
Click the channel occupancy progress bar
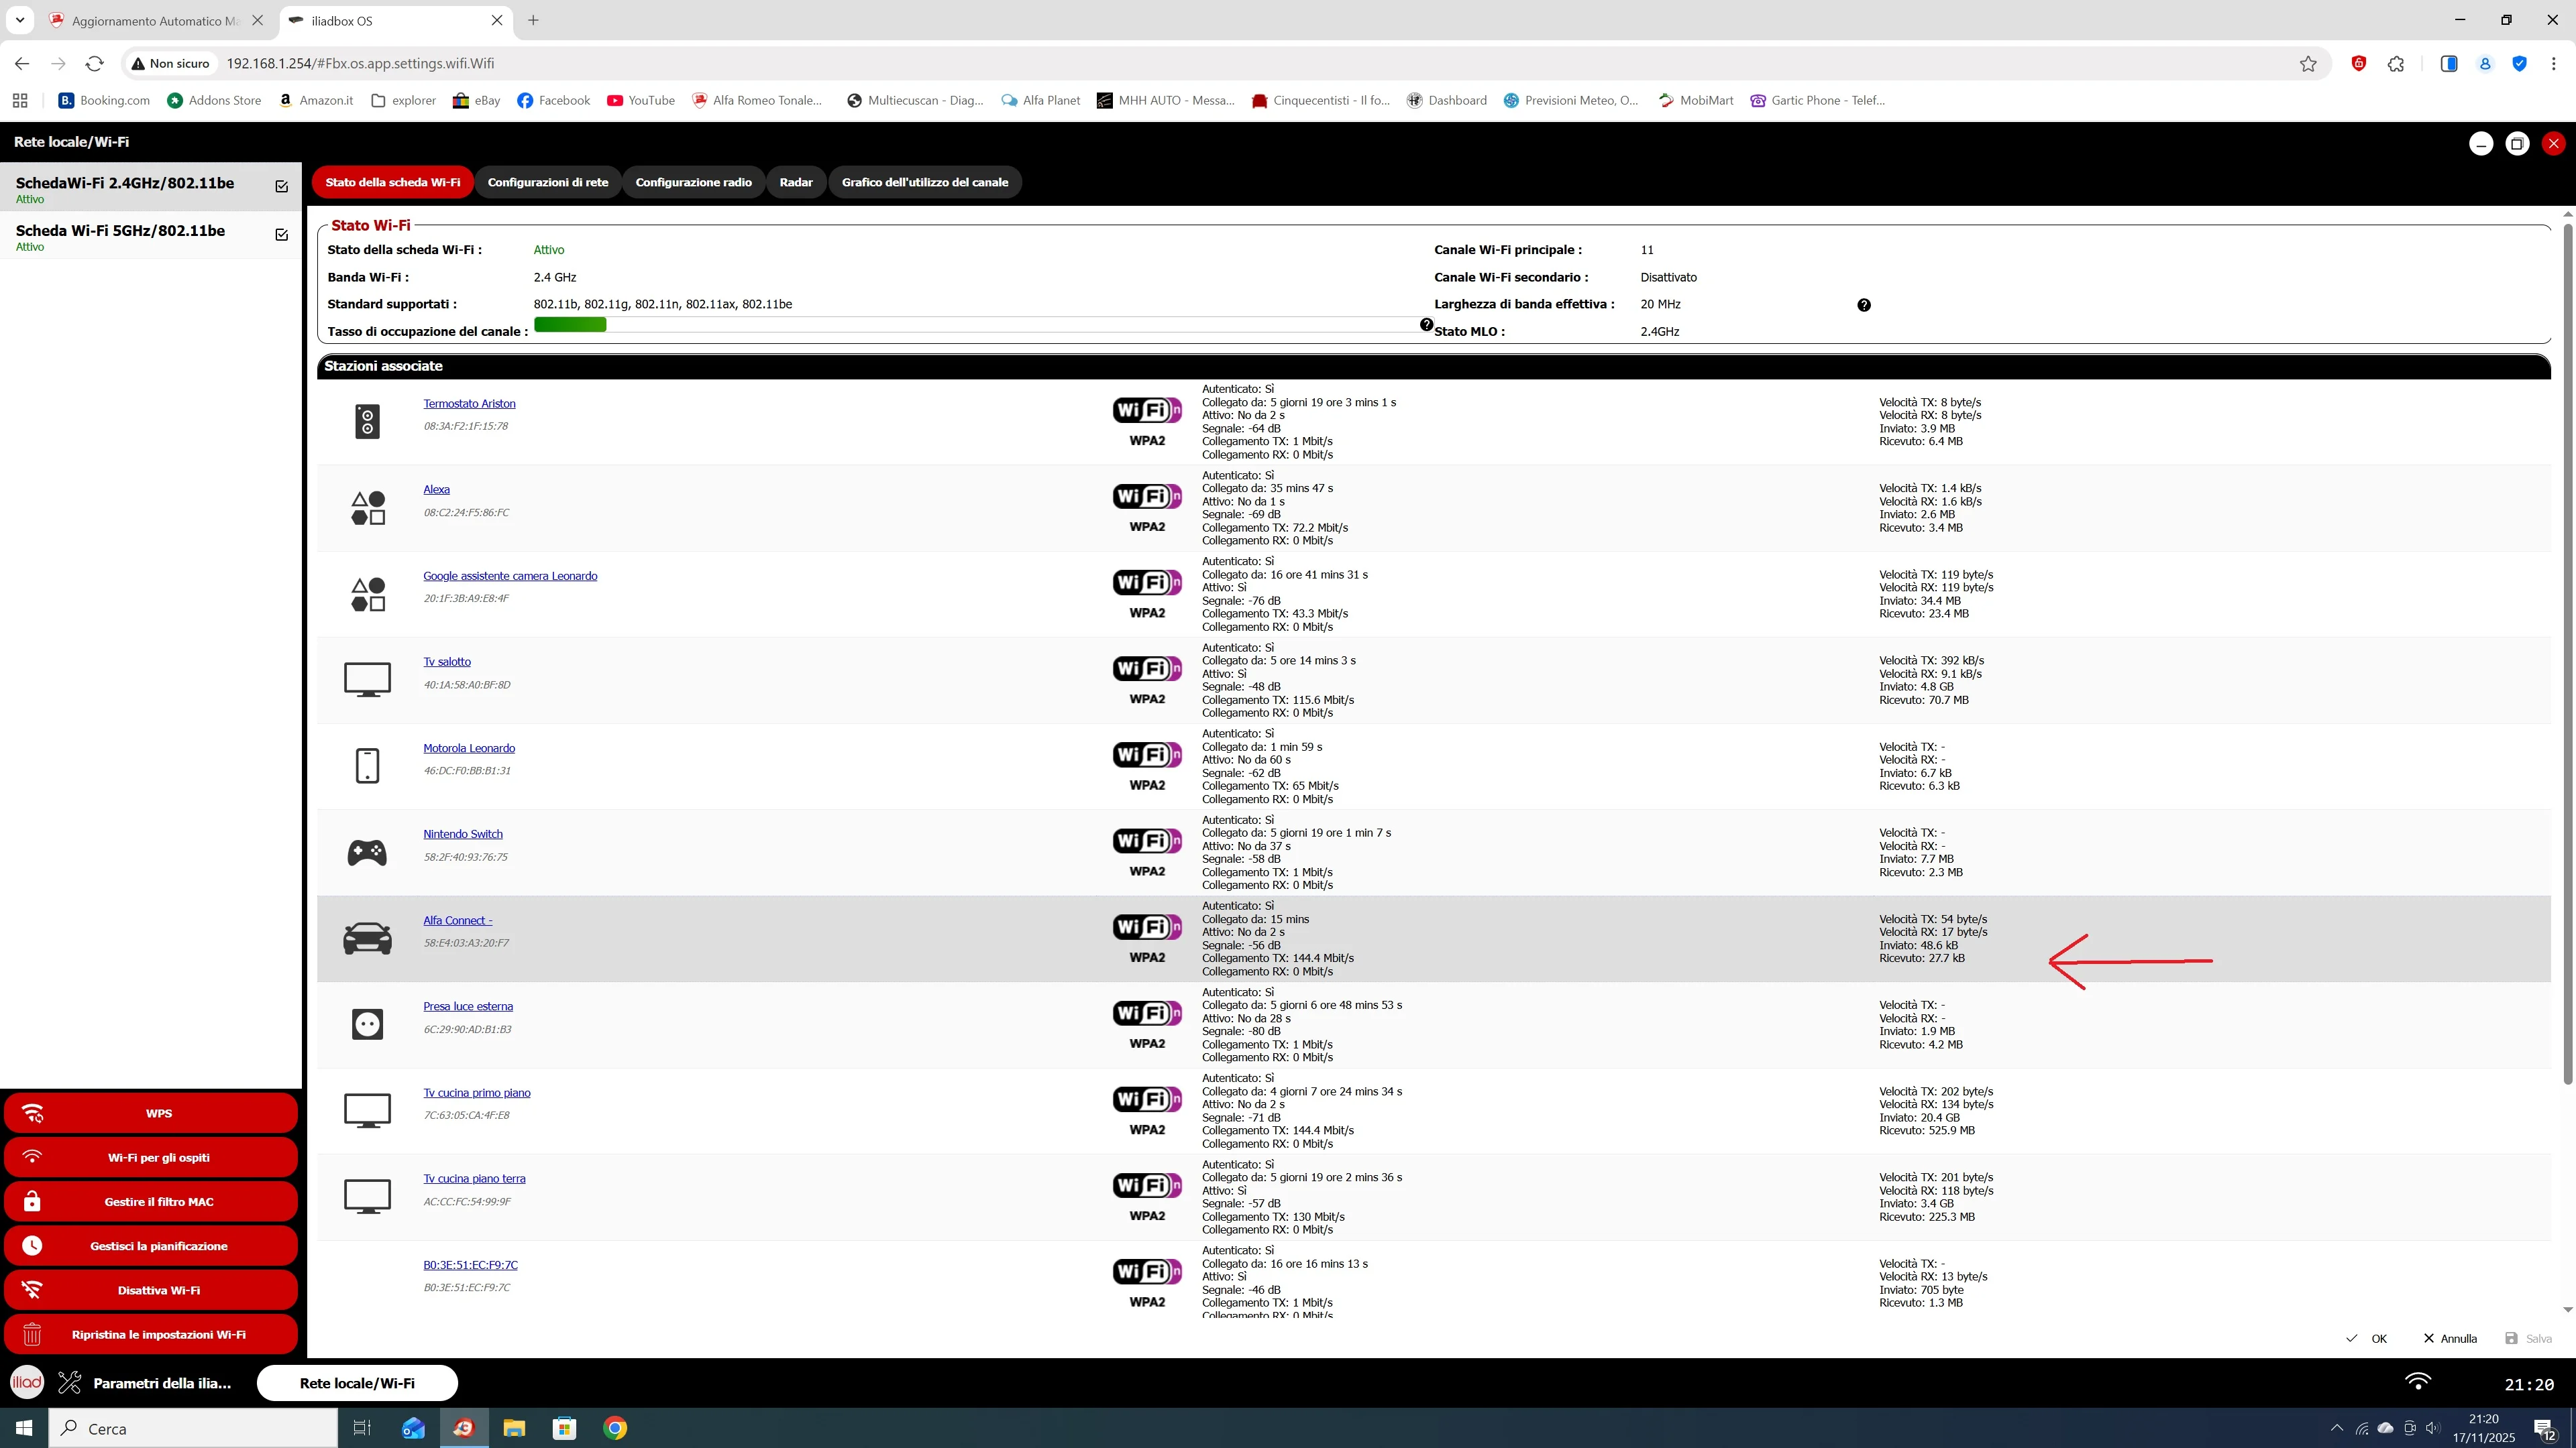pyautogui.click(x=975, y=324)
